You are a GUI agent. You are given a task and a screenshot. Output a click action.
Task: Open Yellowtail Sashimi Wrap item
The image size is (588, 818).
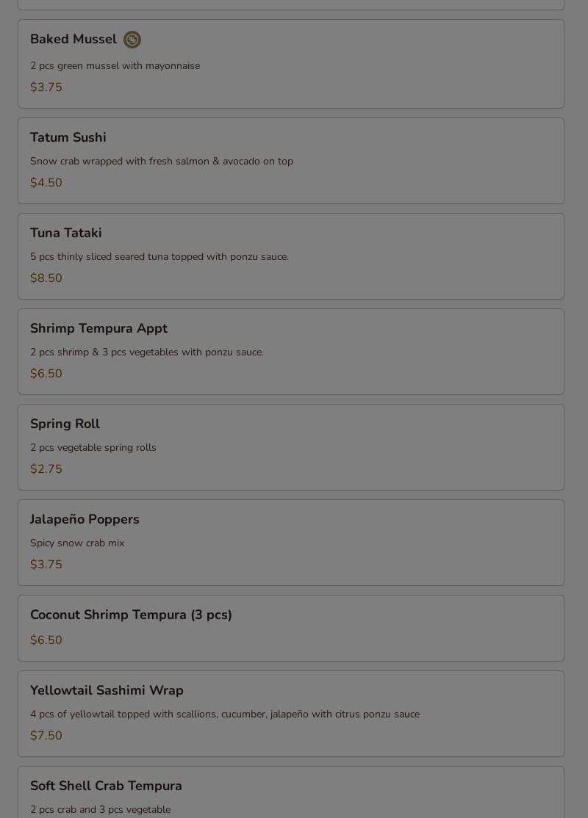pos(291,714)
